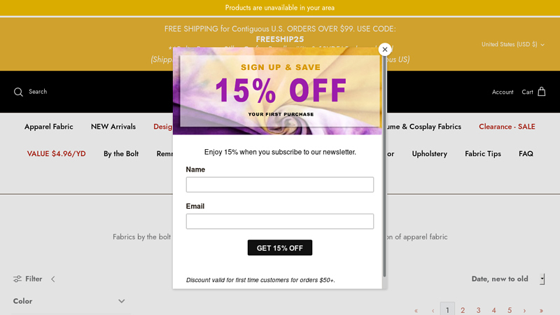Image resolution: width=560 pixels, height=315 pixels.
Task: Focus the Email input field
Action: 280,221
